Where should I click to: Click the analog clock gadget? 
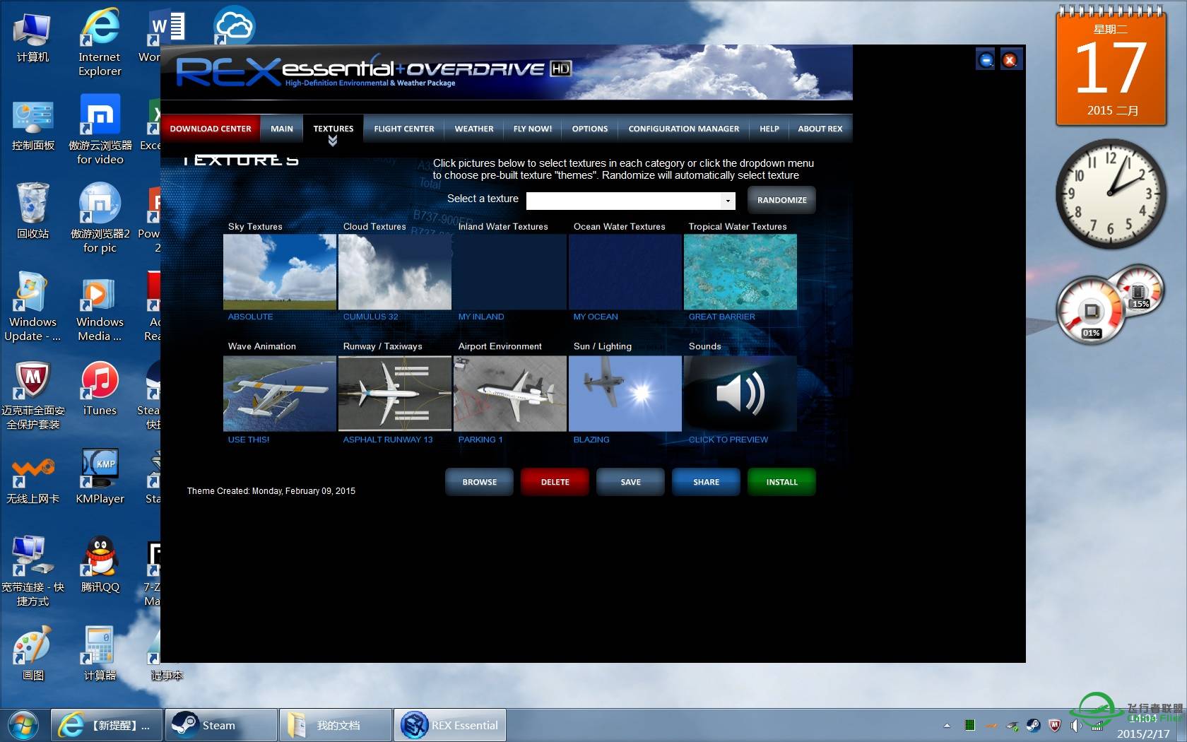(x=1110, y=194)
